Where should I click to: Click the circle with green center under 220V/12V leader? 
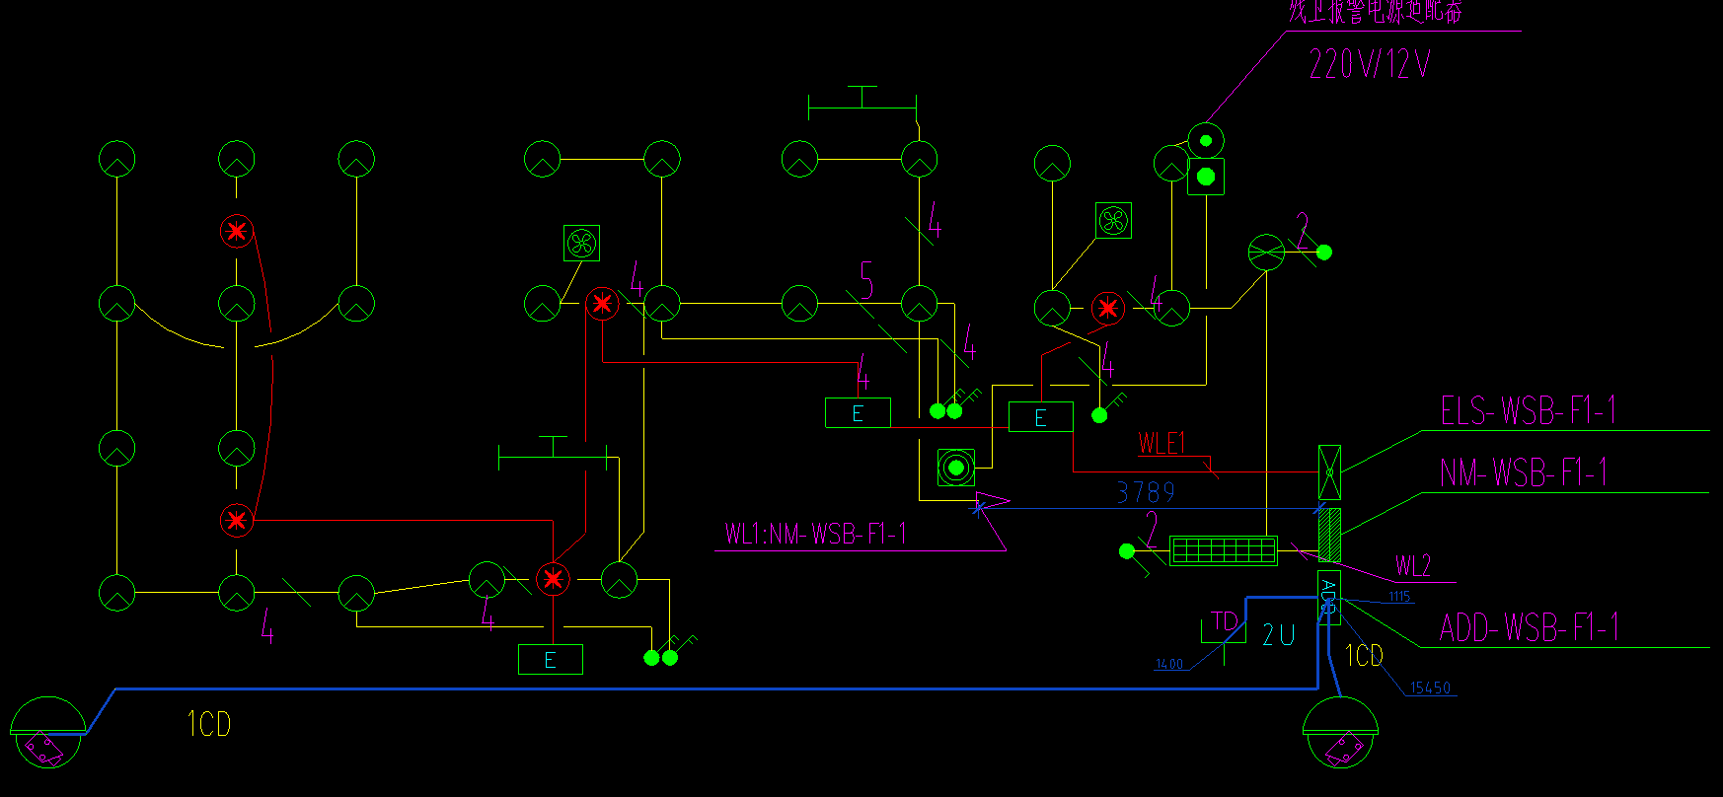(x=1205, y=140)
